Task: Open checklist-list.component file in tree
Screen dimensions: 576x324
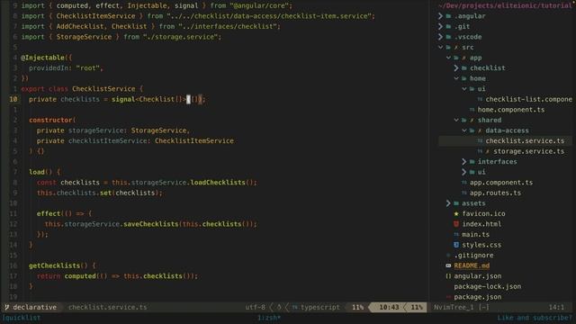Action: click(528, 99)
